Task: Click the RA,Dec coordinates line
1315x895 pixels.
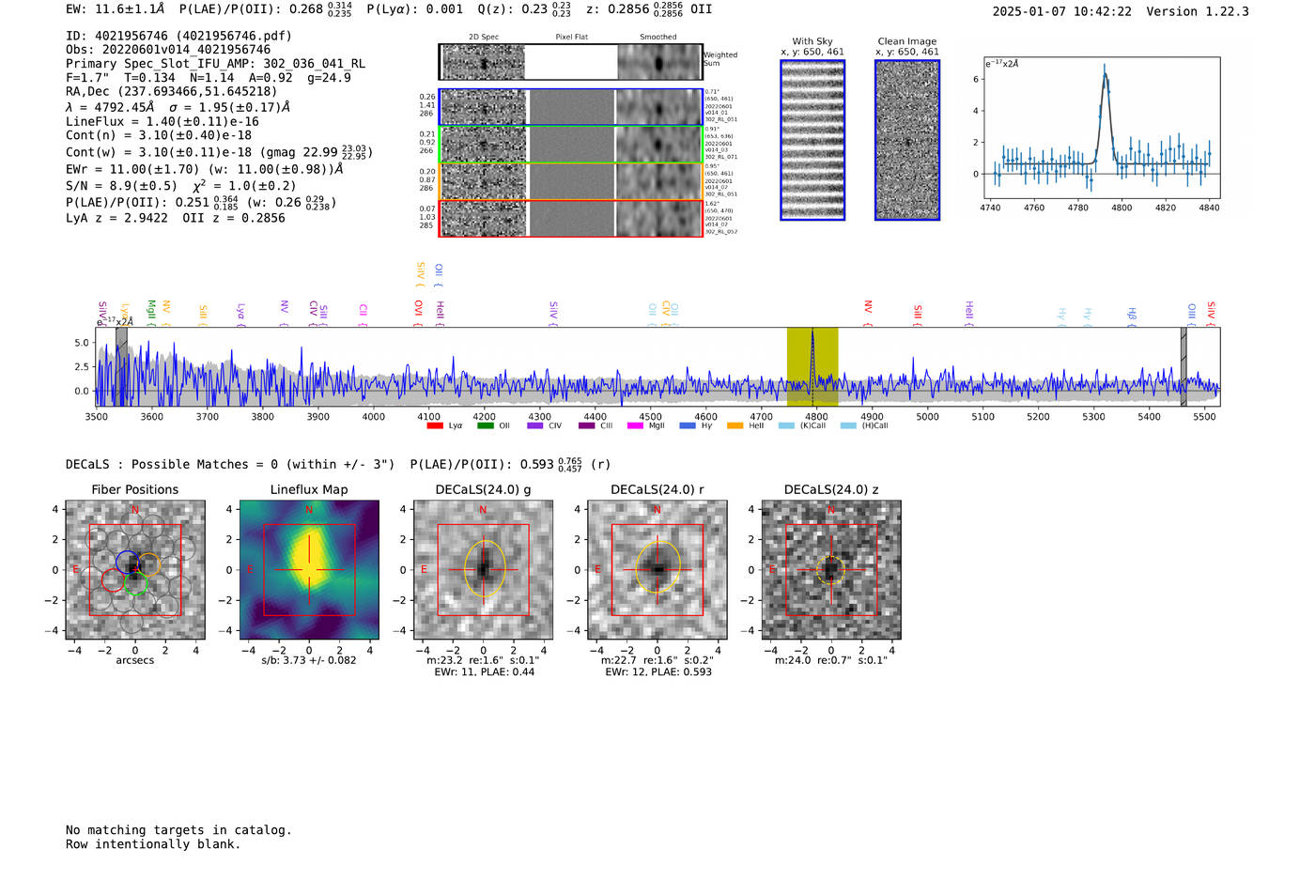Action: pyautogui.click(x=172, y=91)
